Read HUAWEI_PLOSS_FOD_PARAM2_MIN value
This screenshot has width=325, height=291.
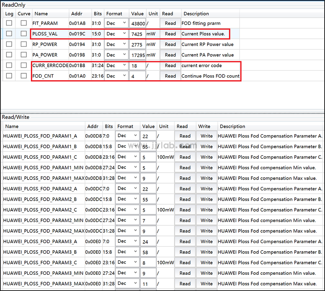[185, 220]
